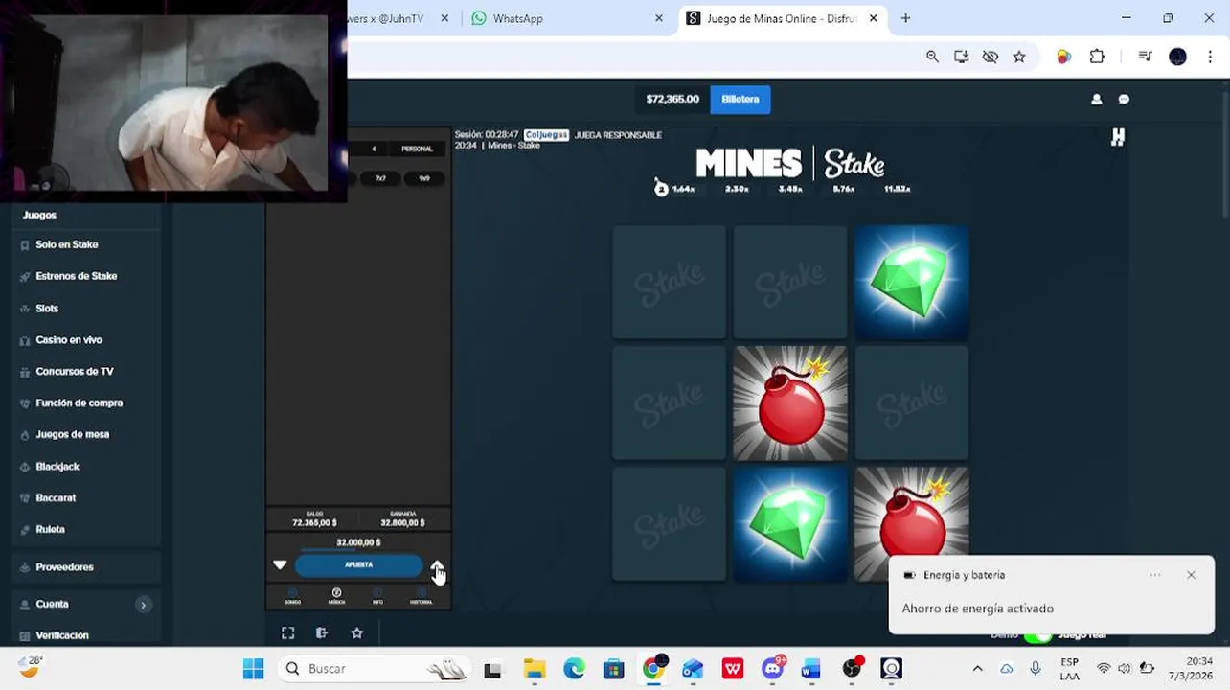Open Juegos de mesa category
The width and height of the screenshot is (1230, 690).
point(73,435)
